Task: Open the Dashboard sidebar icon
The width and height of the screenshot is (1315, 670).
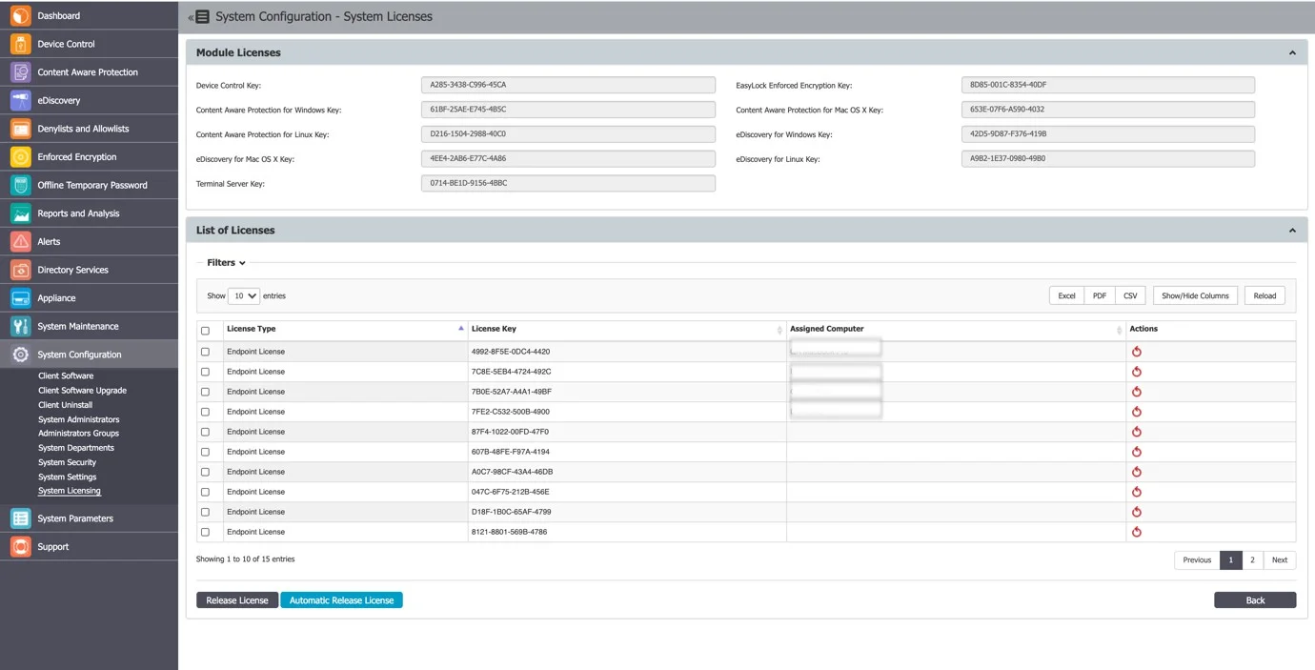Action: (20, 16)
